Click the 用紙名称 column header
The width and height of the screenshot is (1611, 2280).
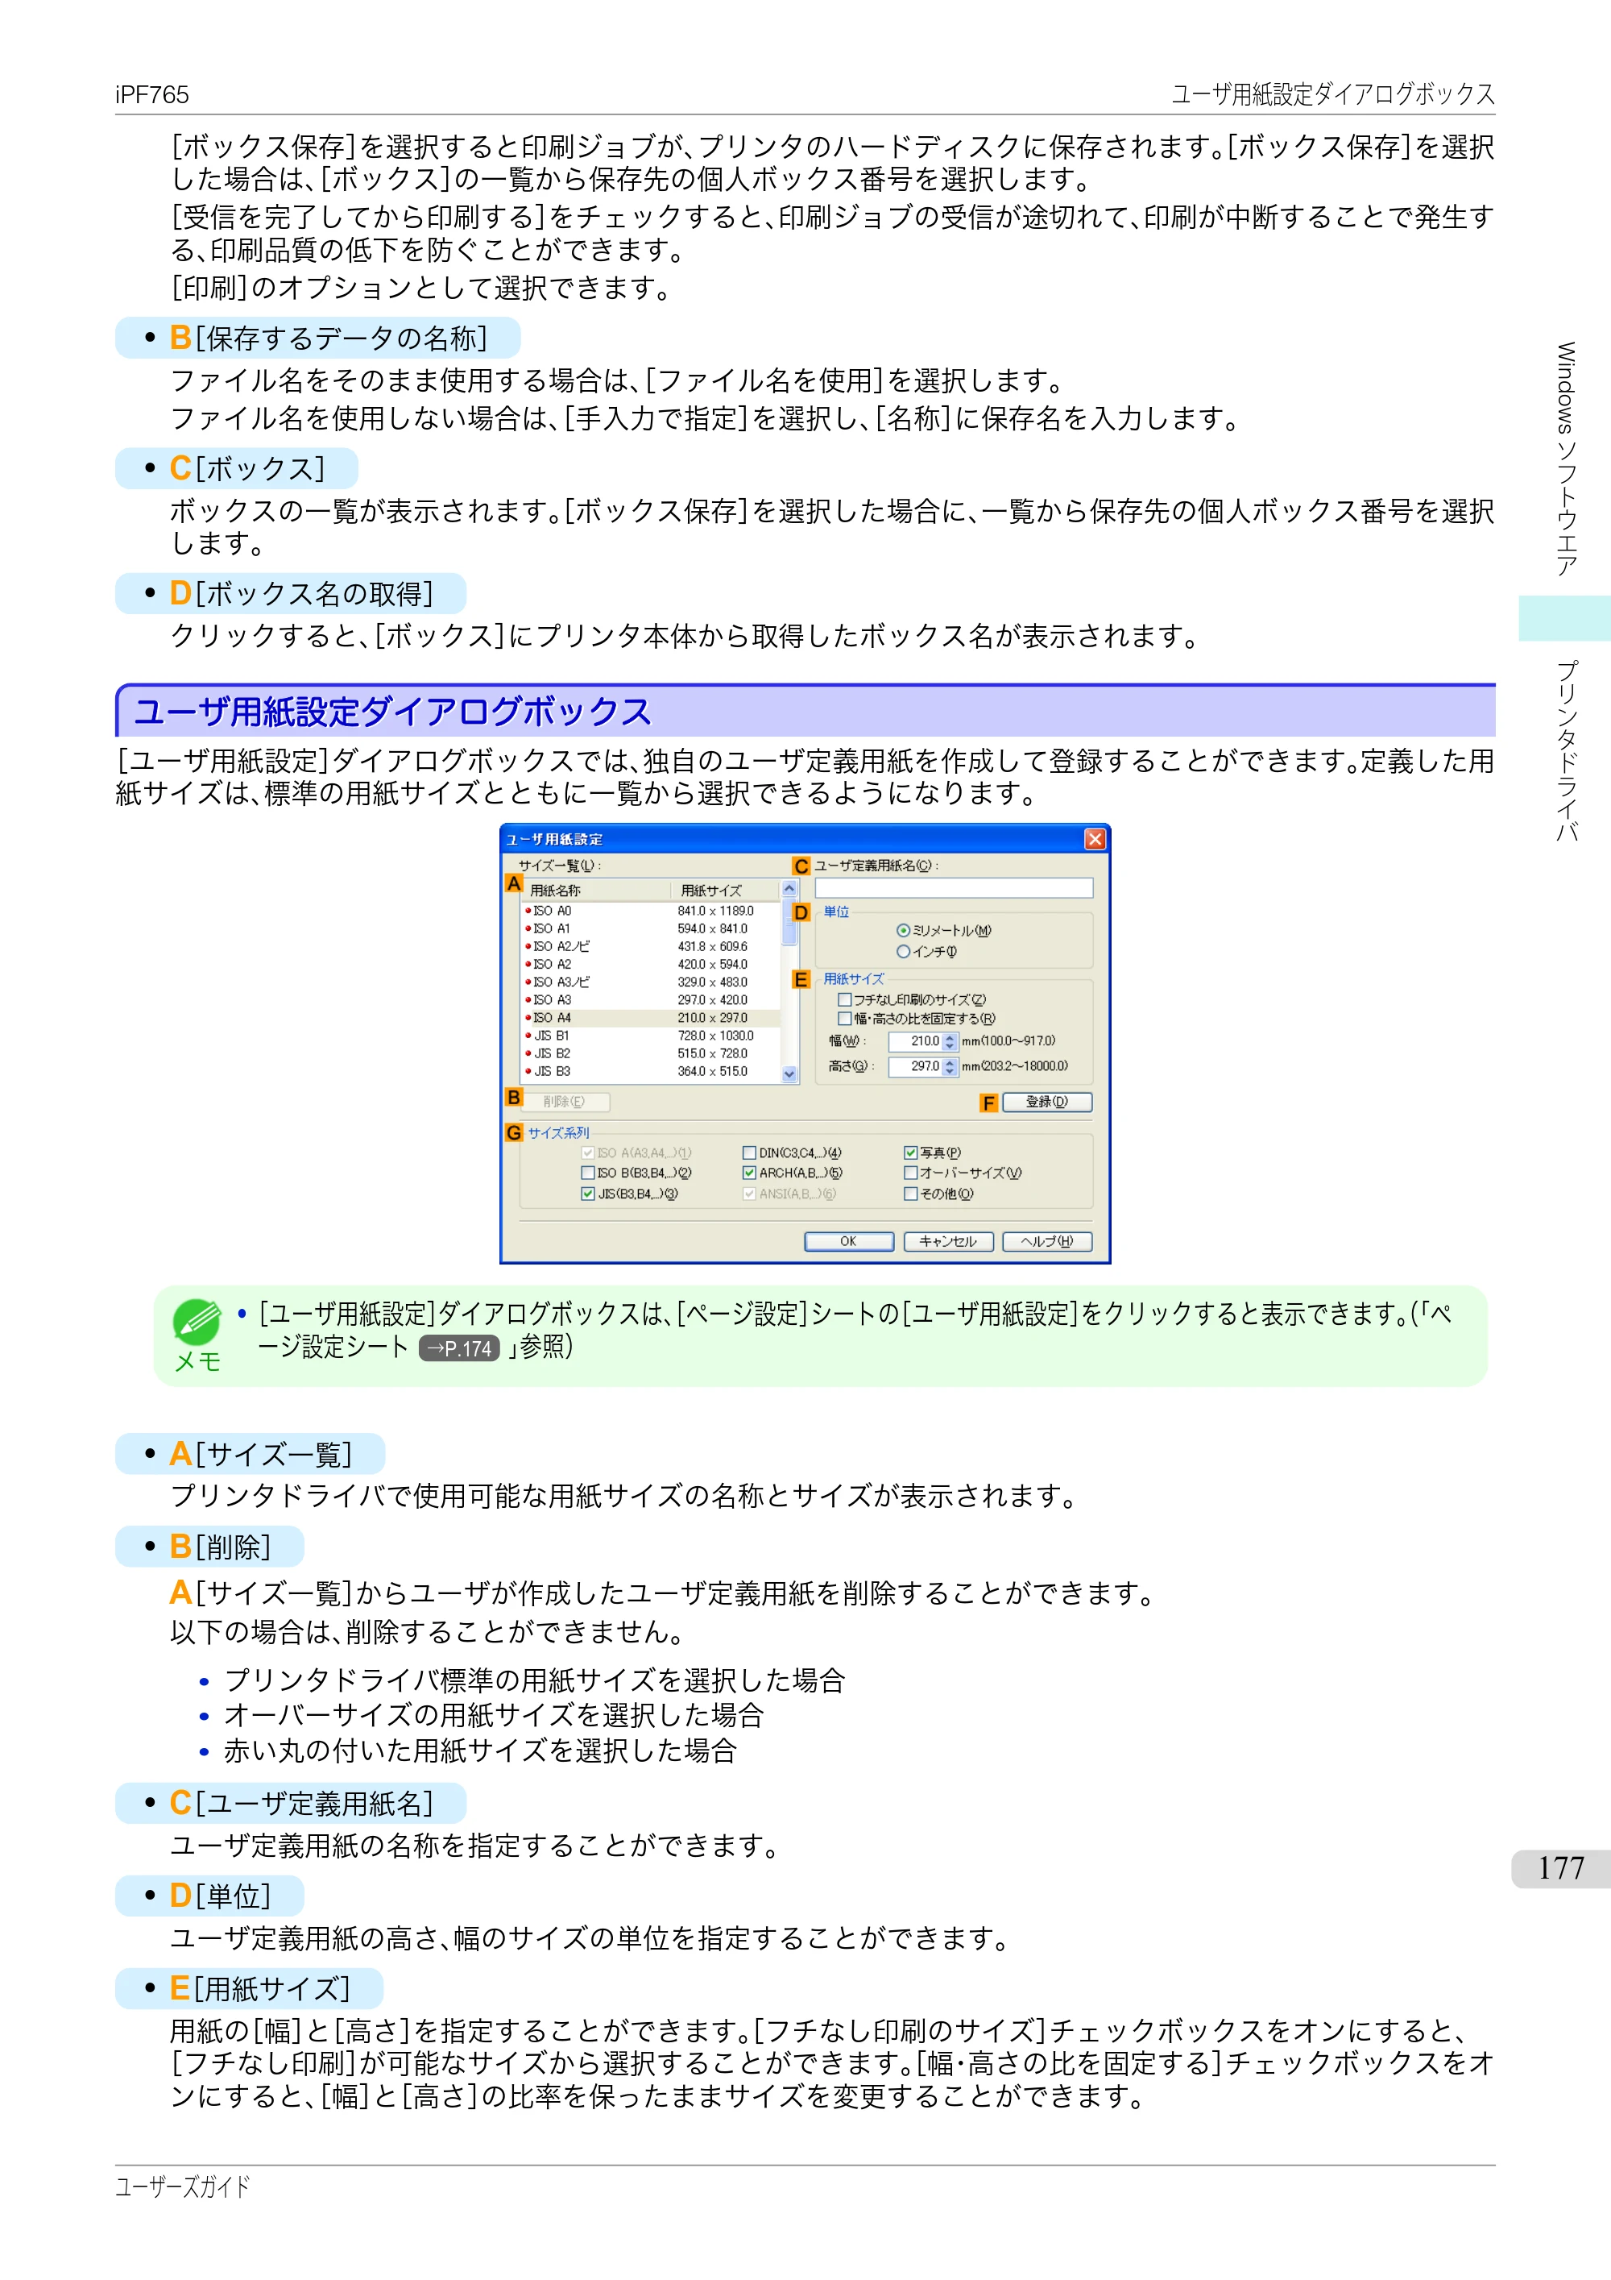[x=595, y=890]
